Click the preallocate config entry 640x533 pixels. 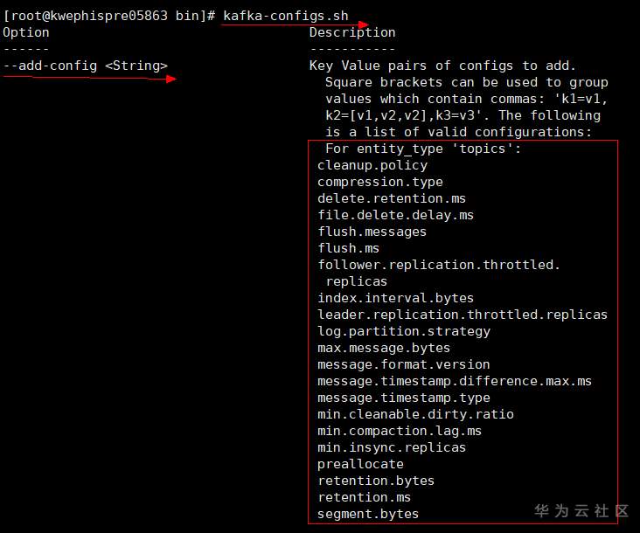(x=360, y=464)
